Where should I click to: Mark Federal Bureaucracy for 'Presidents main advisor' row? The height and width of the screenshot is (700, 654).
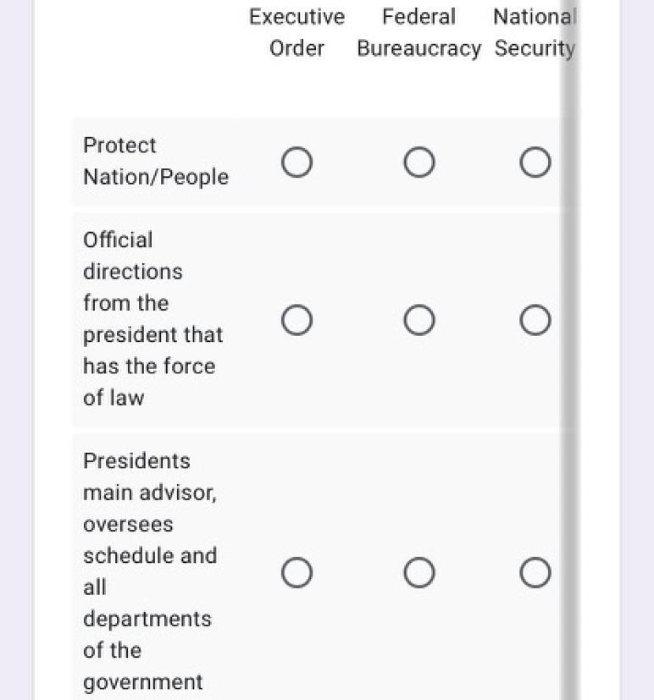tap(419, 573)
